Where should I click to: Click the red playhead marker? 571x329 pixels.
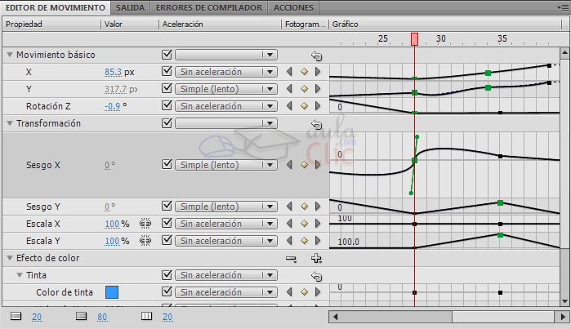pos(414,39)
